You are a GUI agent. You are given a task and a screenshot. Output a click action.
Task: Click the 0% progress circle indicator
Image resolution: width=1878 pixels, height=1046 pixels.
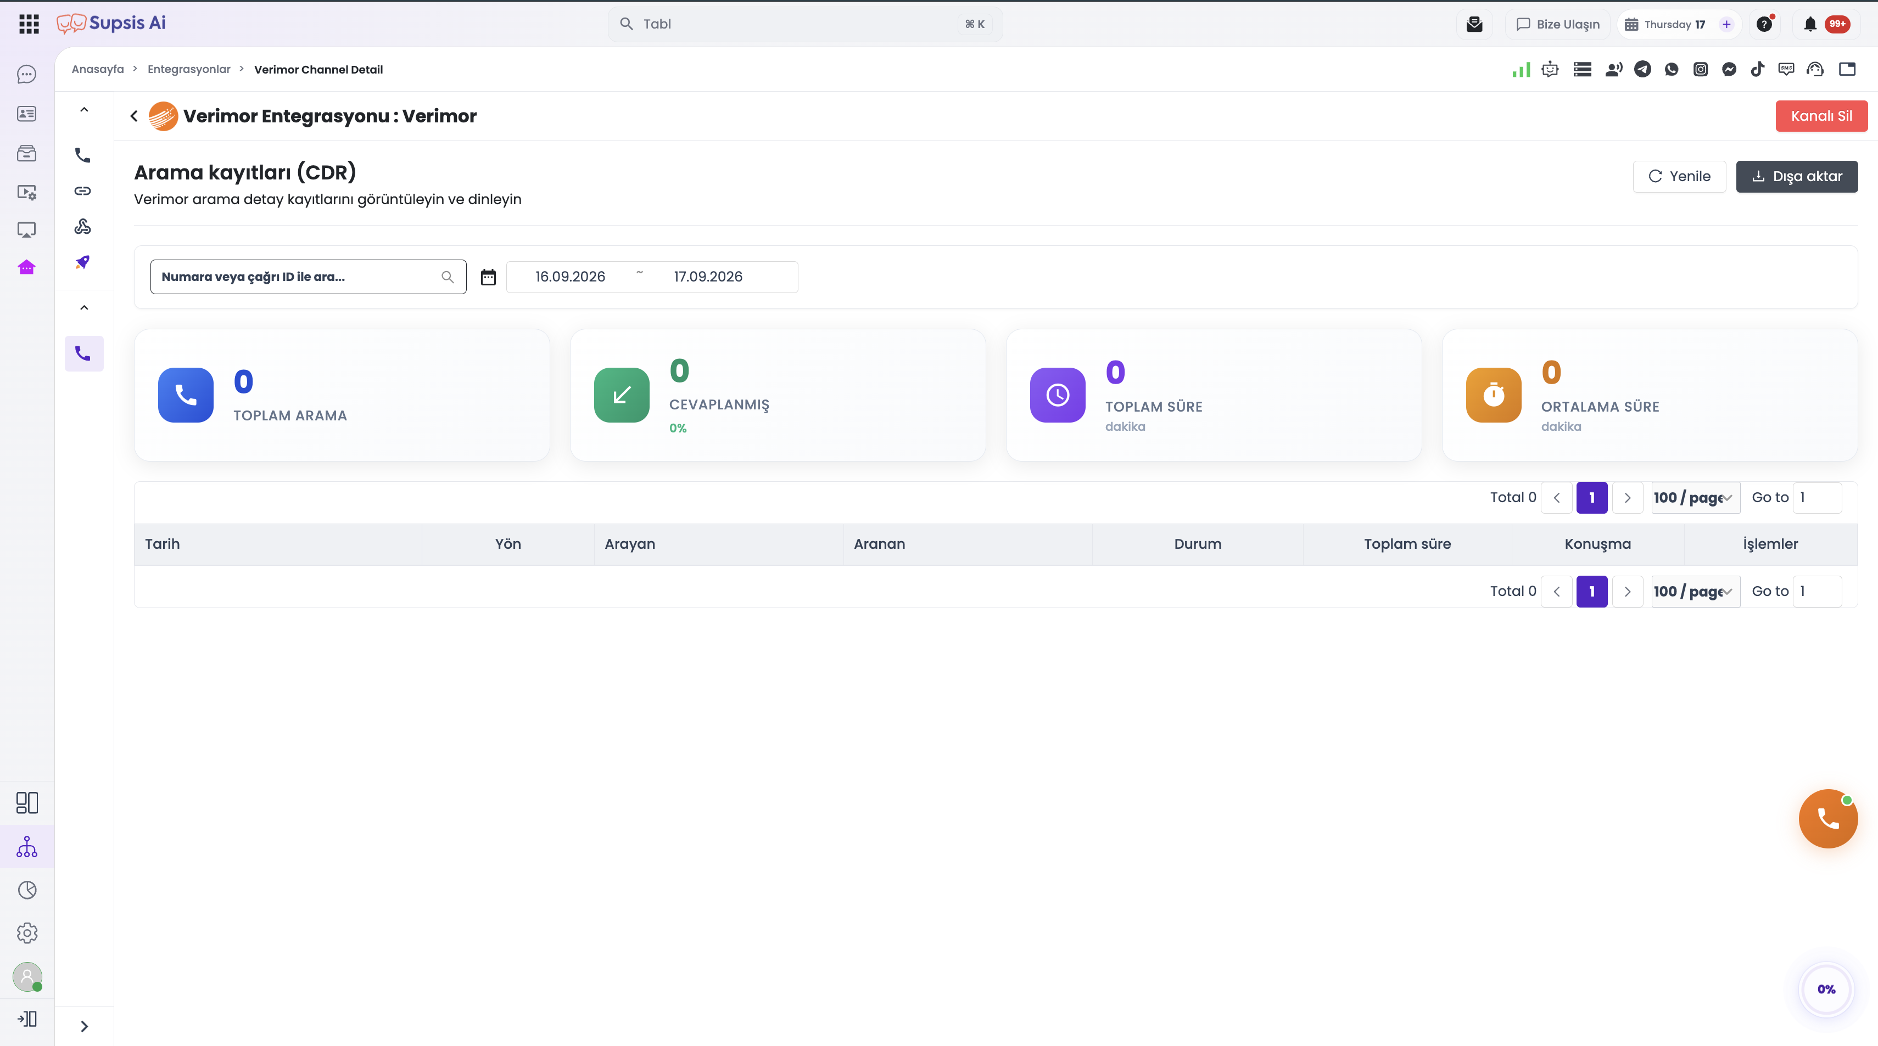click(1826, 989)
